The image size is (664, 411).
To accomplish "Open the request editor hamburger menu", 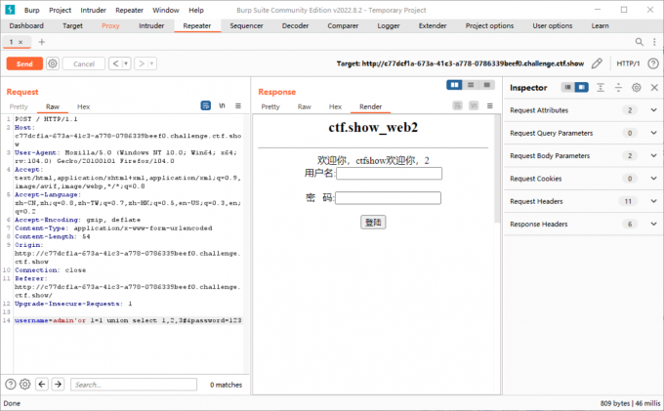I will coord(238,105).
